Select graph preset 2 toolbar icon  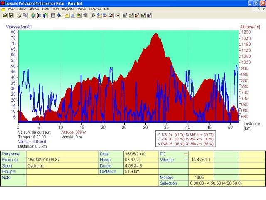click(x=131, y=15)
